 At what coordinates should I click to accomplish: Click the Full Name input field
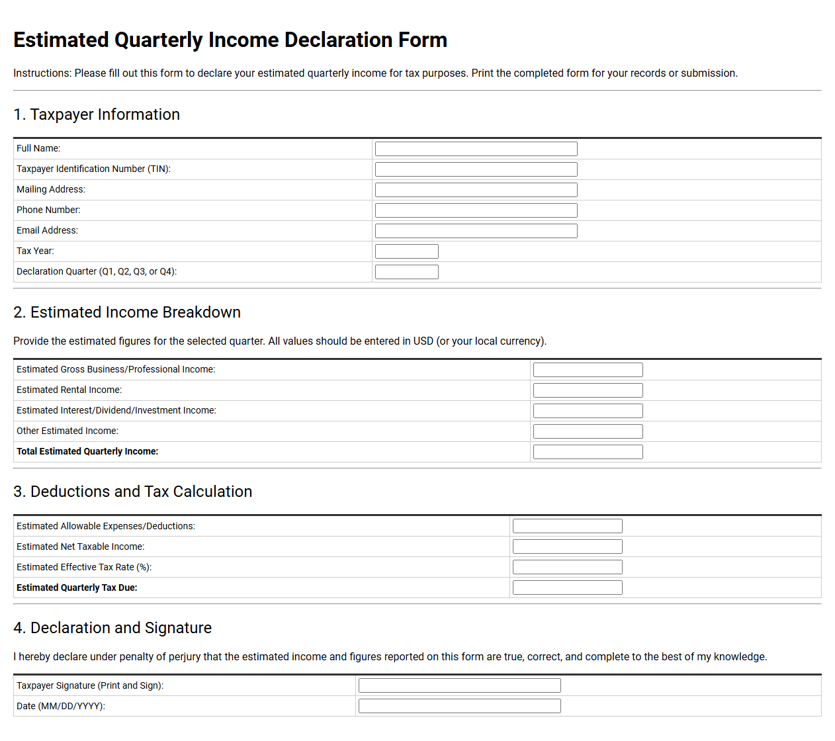pyautogui.click(x=476, y=149)
